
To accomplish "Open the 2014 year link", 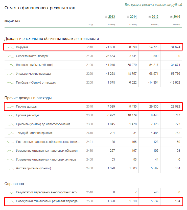I will coord(133,17).
